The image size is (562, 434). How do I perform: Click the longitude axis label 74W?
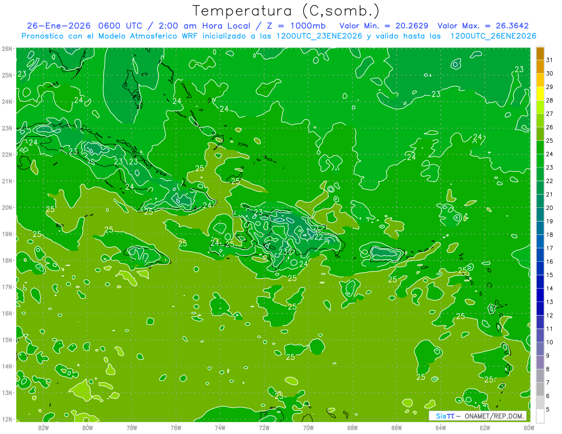[x=220, y=427]
